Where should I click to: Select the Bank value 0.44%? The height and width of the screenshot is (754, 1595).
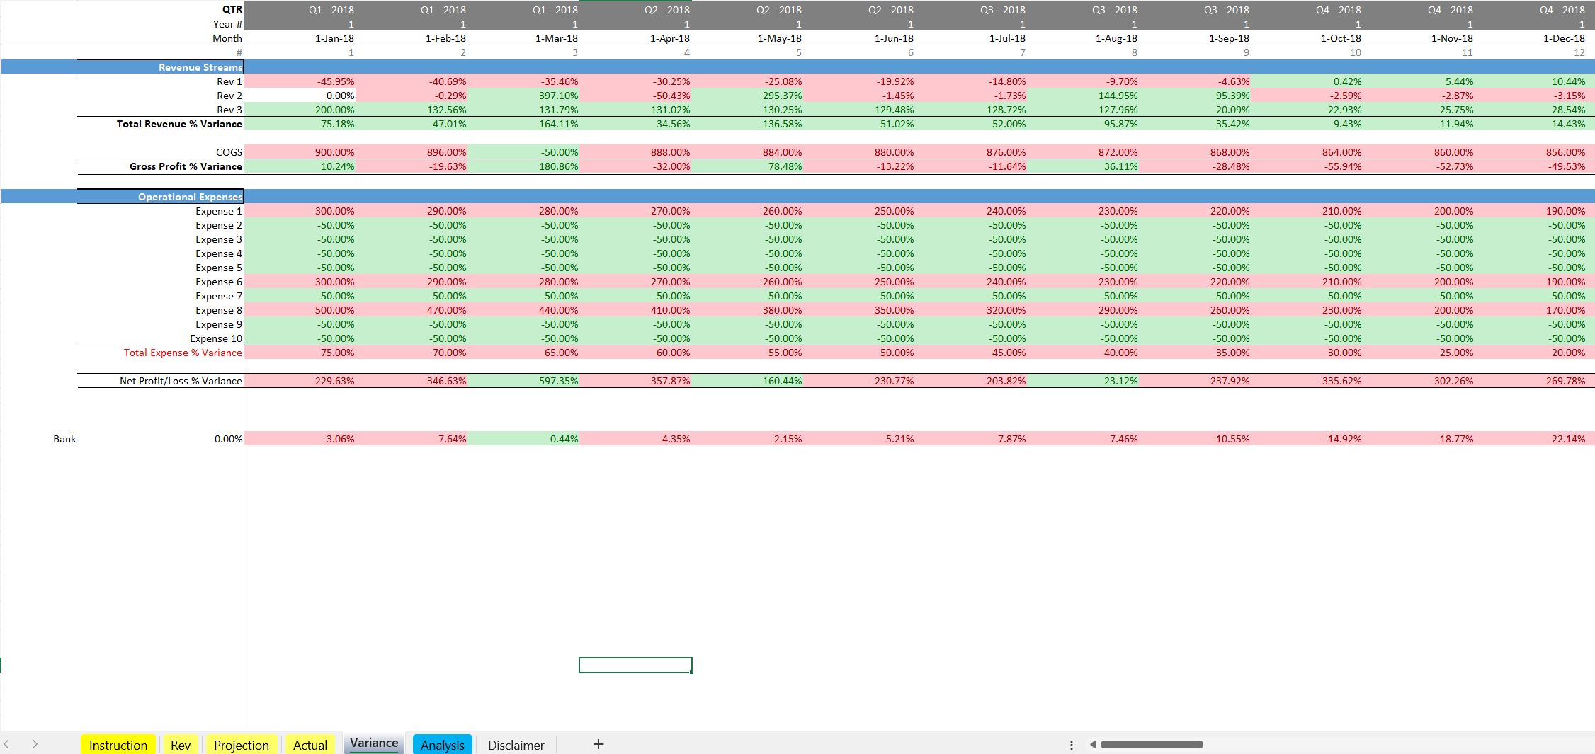[523, 439]
